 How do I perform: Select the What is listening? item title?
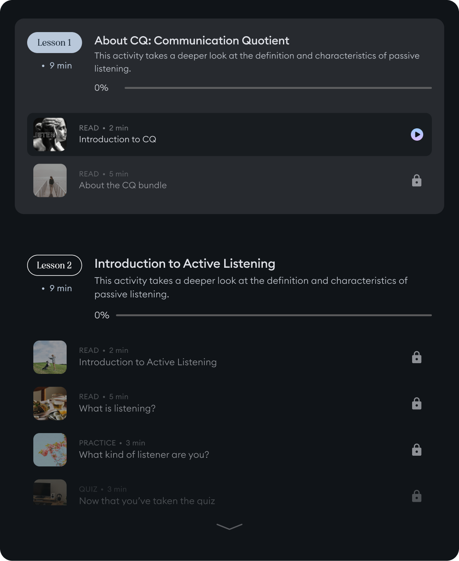point(117,408)
